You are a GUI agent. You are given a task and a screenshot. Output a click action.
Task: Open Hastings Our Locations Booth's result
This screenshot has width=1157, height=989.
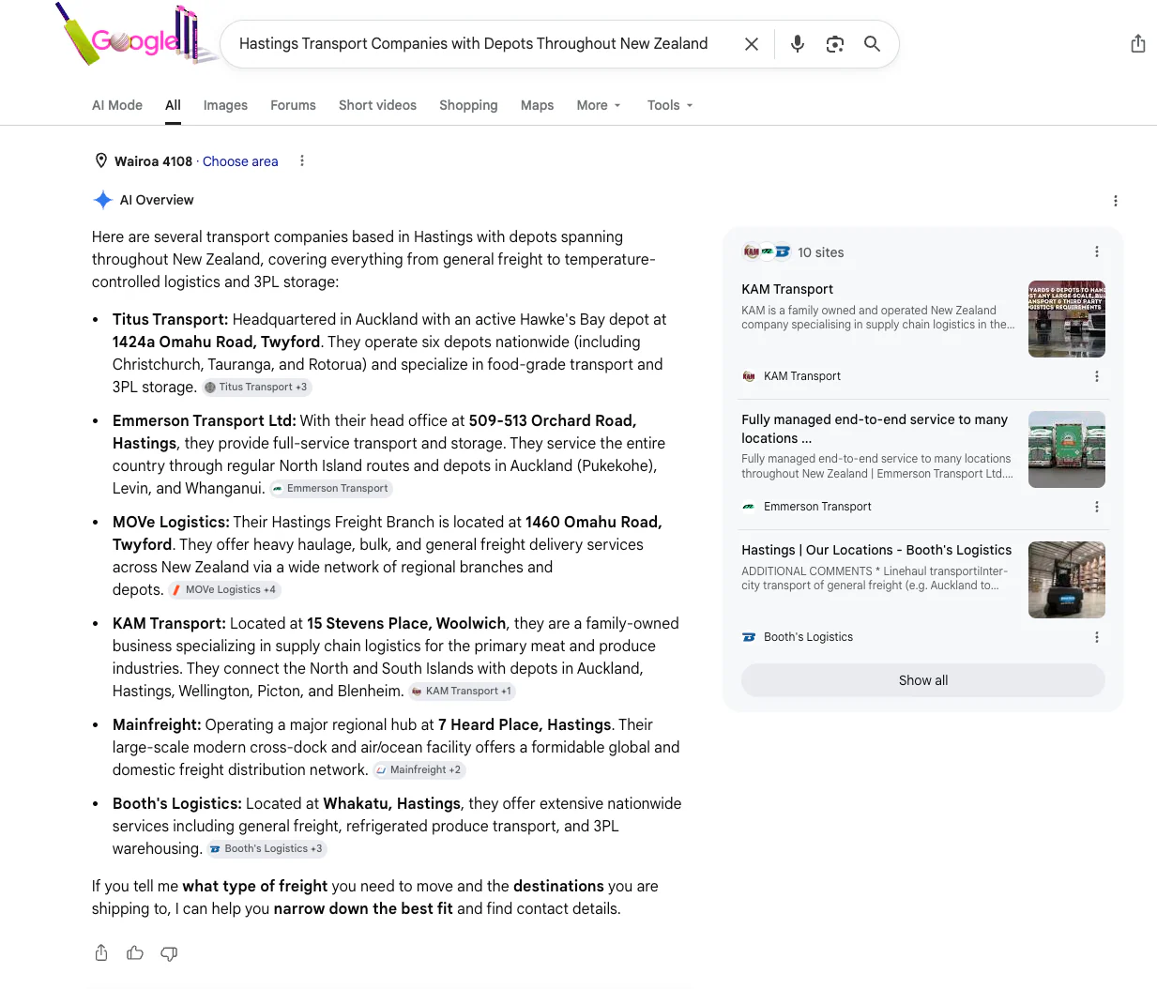click(876, 550)
